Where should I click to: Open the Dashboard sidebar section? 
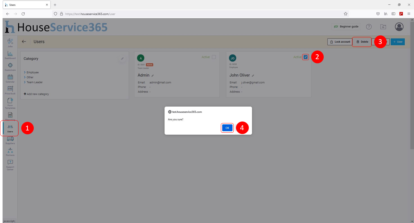[x=10, y=55]
